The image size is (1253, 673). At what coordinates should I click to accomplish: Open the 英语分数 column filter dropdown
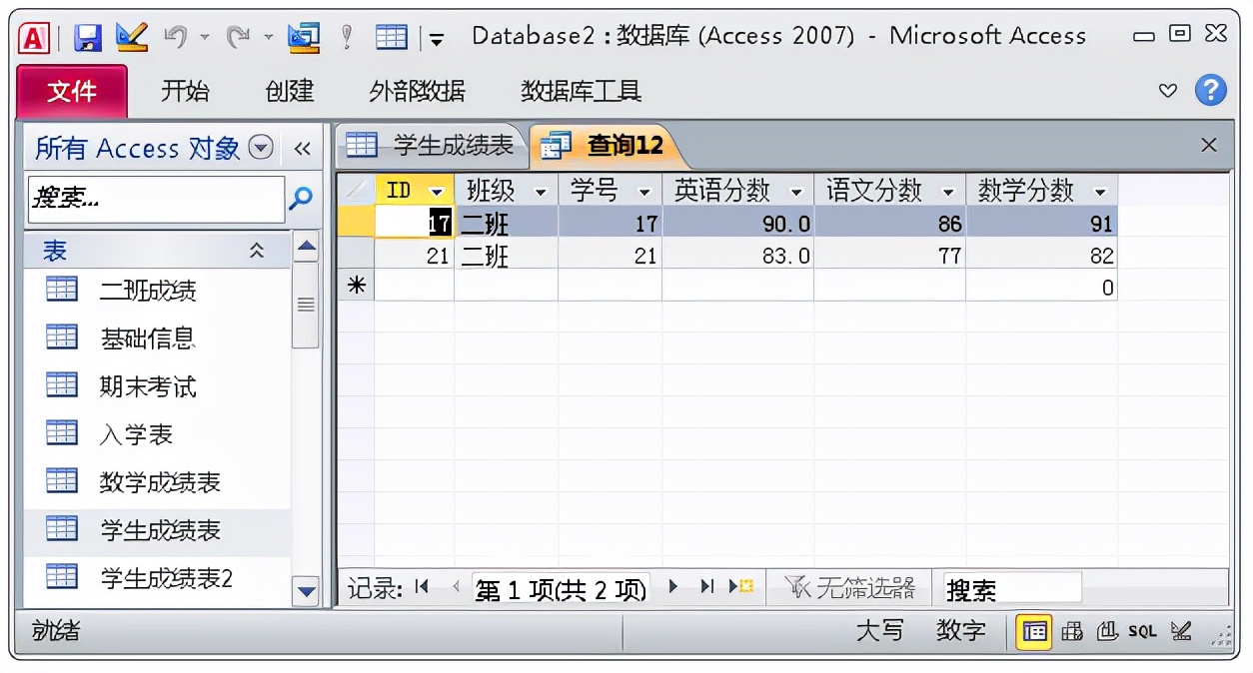(x=794, y=190)
